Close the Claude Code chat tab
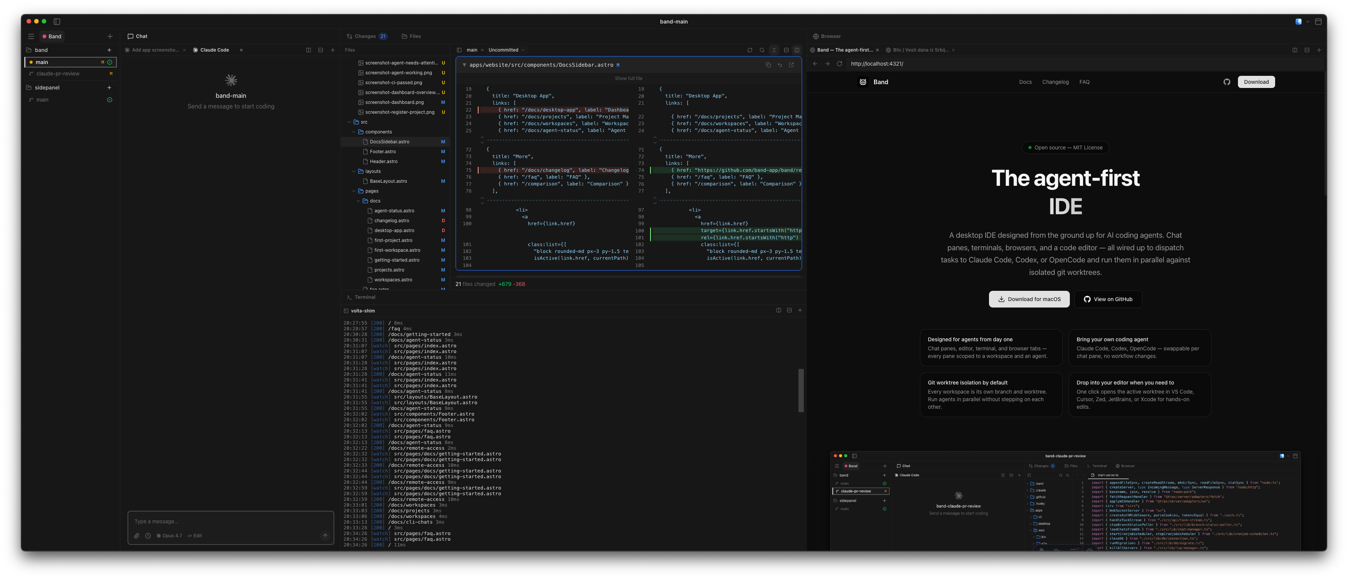This screenshot has width=1348, height=579. [x=241, y=50]
